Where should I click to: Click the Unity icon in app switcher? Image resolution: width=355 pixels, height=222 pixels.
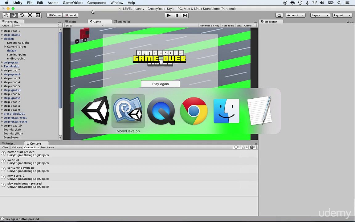95,111
